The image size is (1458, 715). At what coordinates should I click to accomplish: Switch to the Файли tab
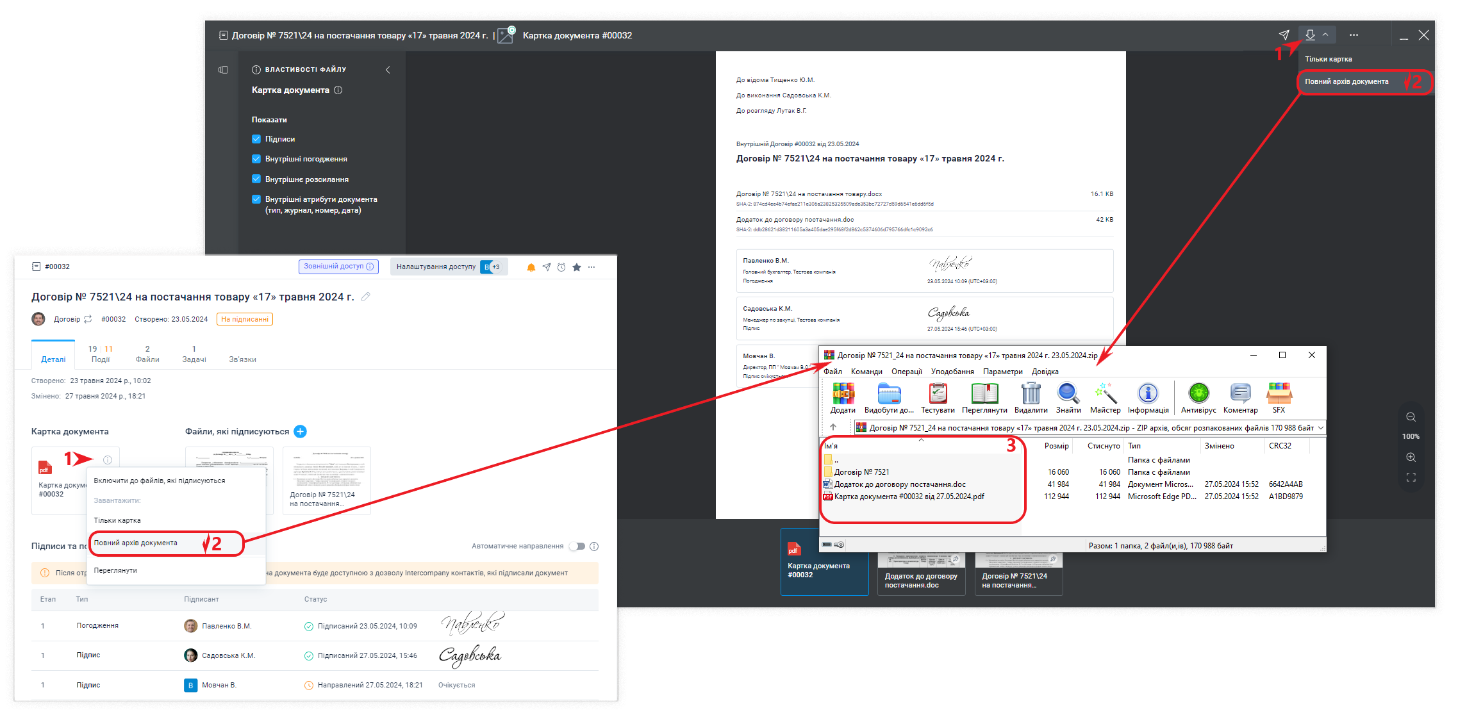(x=147, y=354)
